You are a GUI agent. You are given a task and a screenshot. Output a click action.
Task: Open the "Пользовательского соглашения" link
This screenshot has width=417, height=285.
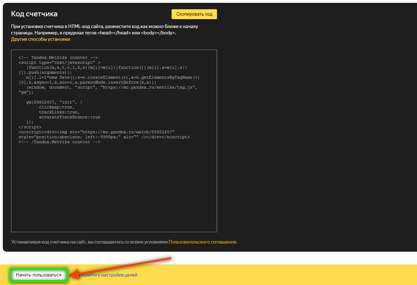[202, 242]
